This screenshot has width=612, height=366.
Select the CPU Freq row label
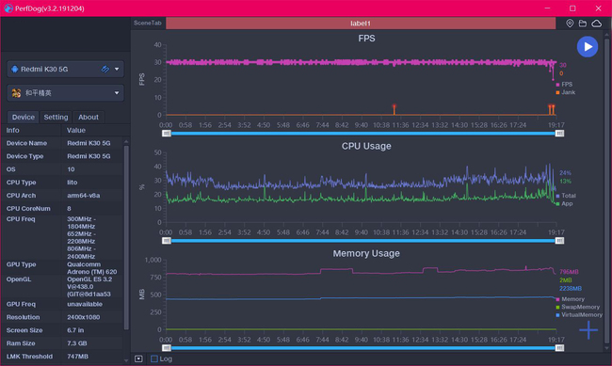point(21,219)
